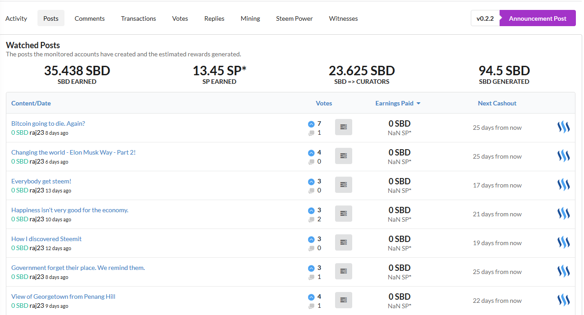Open 'Everybody get steem!' post link
This screenshot has height=315, width=584.
[41, 181]
